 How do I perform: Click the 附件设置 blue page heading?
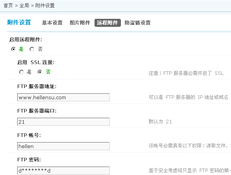(x=19, y=22)
